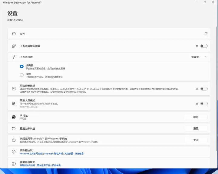Click the 关闭 button to shut down subsystem
Screen dimensions: 218x174
[x=196, y=140]
